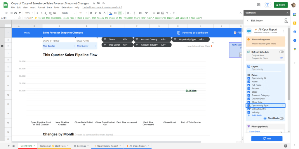Open the cell borders tool
The width and height of the screenshot is (299, 149).
point(115,13)
